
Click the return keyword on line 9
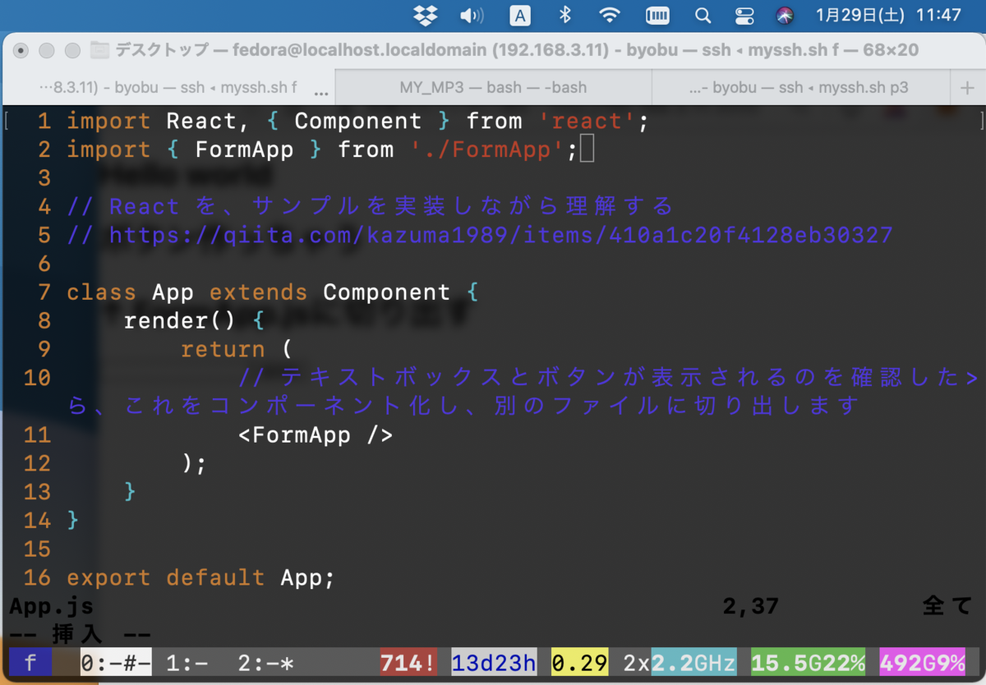click(x=223, y=350)
